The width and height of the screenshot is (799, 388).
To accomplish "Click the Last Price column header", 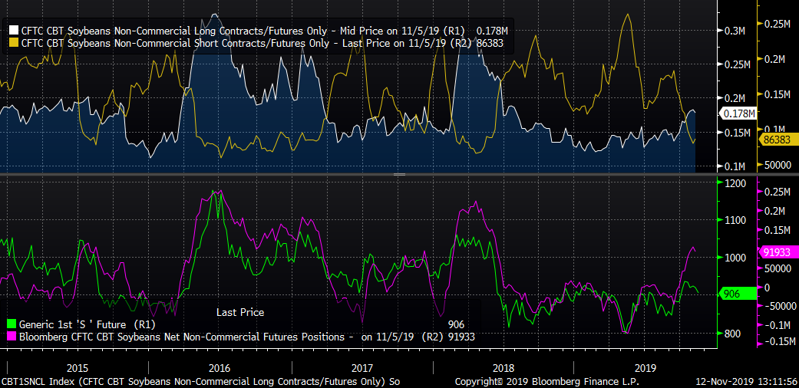I will [239, 312].
